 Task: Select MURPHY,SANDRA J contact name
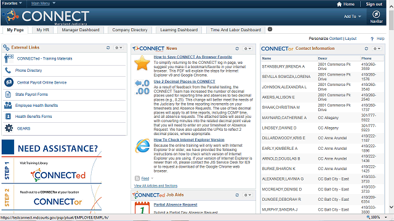click(279, 210)
